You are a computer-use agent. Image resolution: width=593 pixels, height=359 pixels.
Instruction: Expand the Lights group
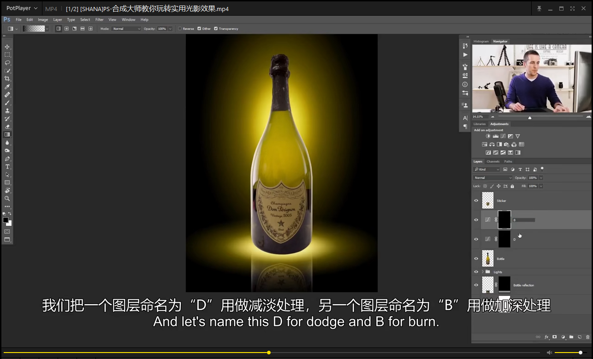click(x=483, y=271)
